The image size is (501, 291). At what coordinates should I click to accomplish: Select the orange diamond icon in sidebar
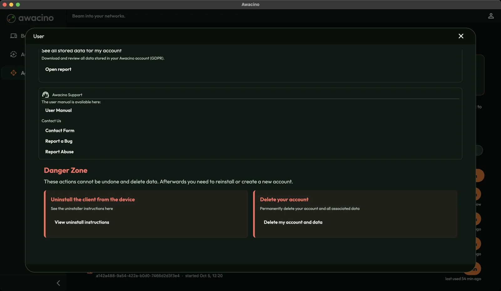(13, 73)
